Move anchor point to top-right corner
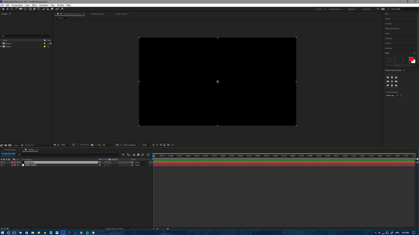Screen dimensions: 419x235 pyautogui.click(x=396, y=78)
